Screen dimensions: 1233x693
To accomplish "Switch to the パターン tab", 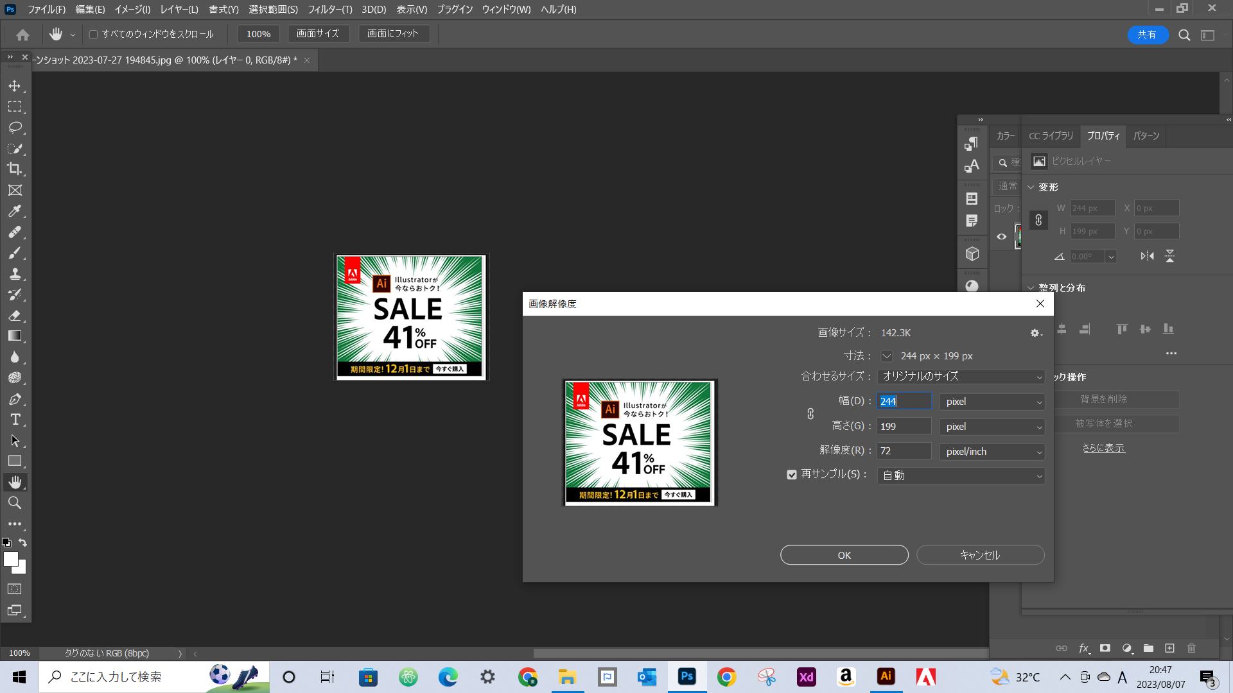I will point(1146,136).
